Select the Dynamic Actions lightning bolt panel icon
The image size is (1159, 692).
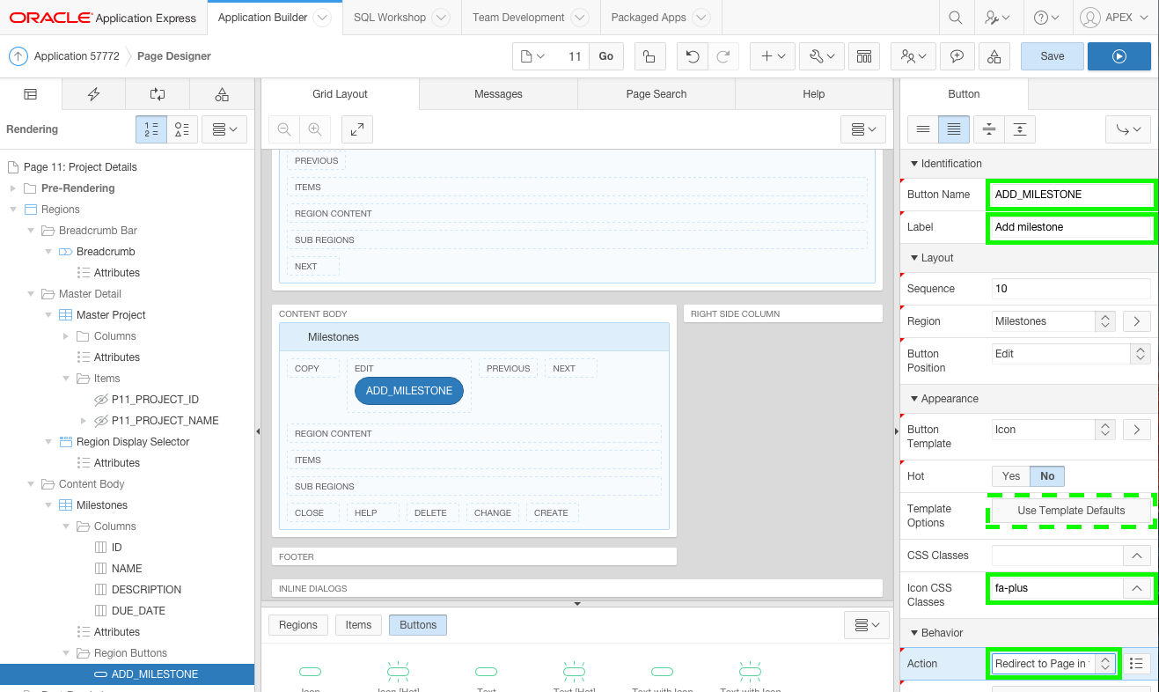93,93
